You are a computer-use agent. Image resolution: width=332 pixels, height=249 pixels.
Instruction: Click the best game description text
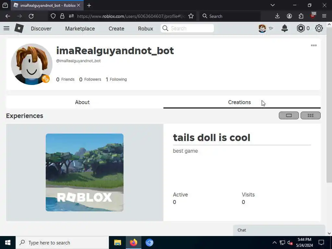click(x=185, y=151)
